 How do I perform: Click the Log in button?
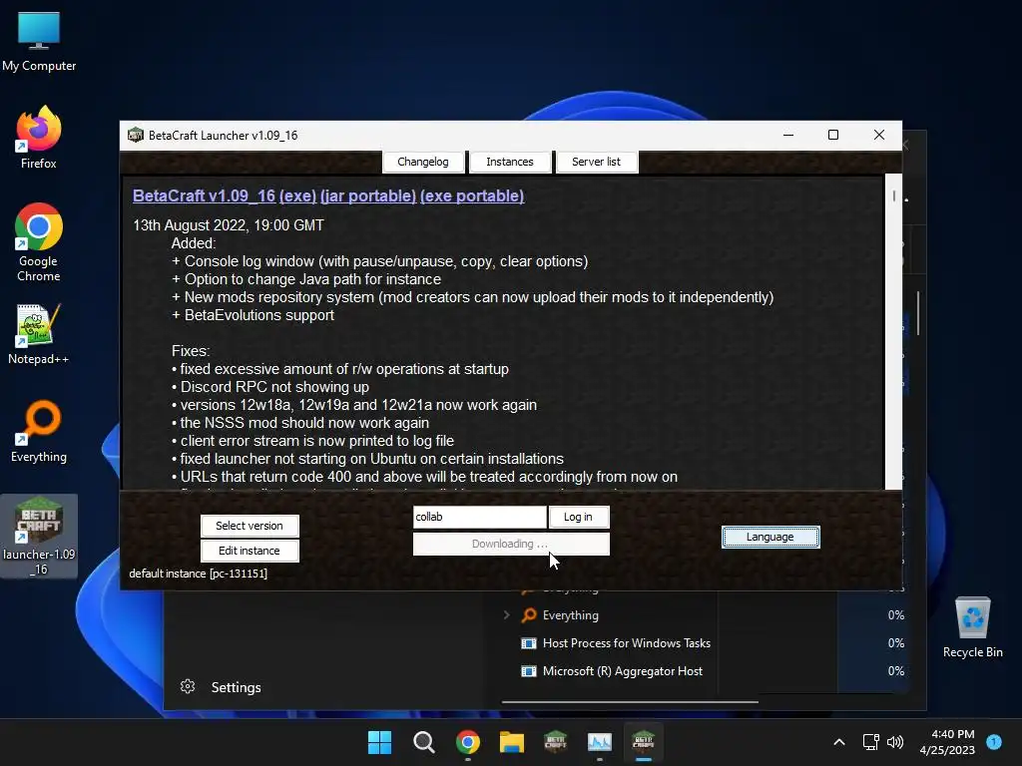[x=578, y=518]
